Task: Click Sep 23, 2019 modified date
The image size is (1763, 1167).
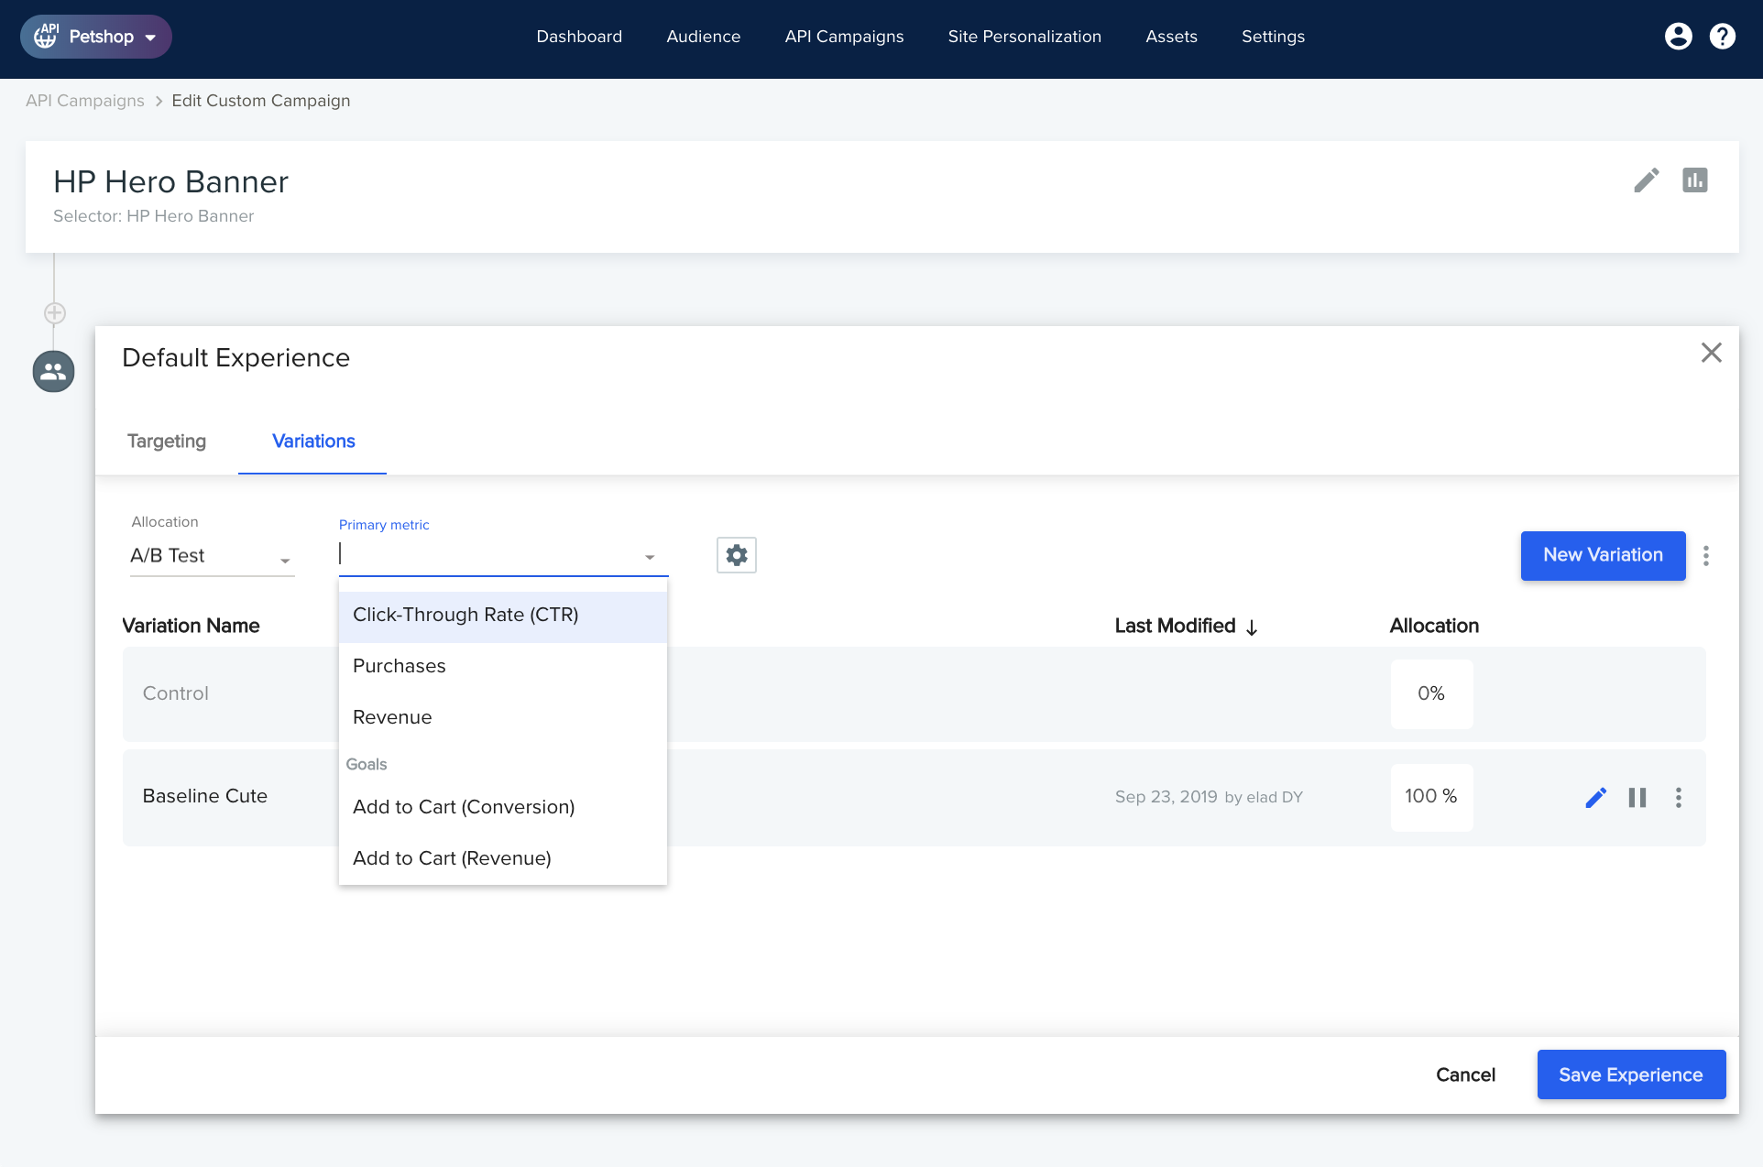Action: (x=1166, y=797)
